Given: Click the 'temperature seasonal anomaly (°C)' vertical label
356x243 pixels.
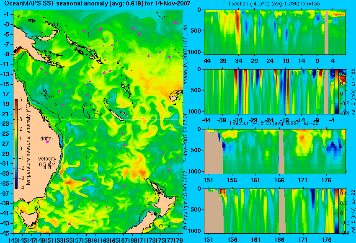Looking at the screenshot, I should (x=28, y=144).
